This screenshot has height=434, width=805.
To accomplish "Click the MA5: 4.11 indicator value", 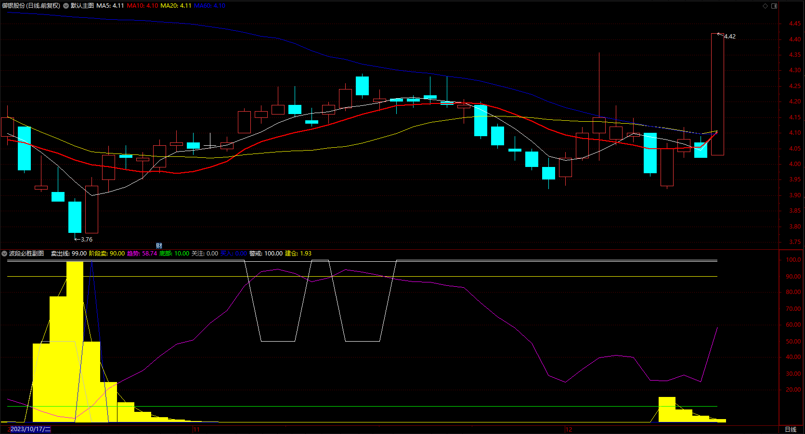I will point(110,6).
